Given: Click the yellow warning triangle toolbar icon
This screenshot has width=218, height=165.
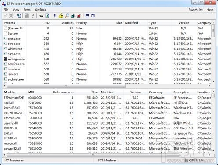Looking at the screenshot, I should point(61,15).
